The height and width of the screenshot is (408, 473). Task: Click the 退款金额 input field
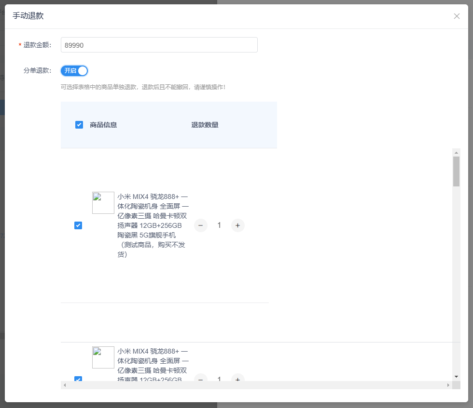[159, 45]
